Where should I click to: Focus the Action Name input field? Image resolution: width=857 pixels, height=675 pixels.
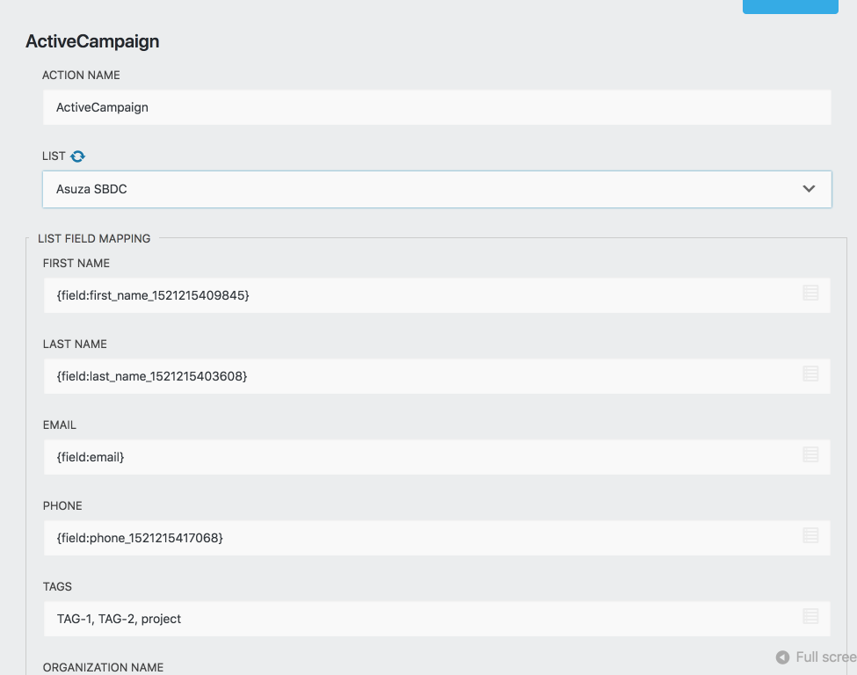[x=436, y=107]
